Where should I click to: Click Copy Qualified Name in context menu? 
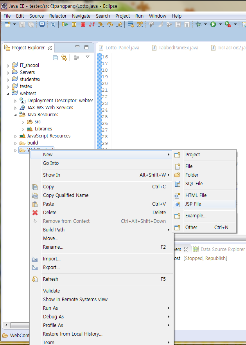click(x=102, y=195)
